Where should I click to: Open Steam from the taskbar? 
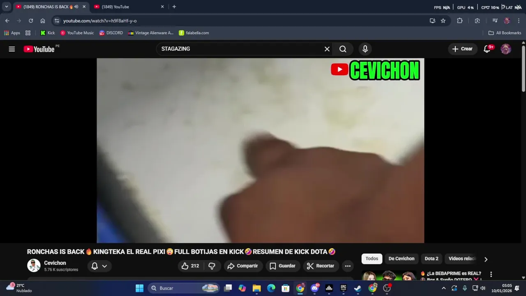click(x=358, y=288)
